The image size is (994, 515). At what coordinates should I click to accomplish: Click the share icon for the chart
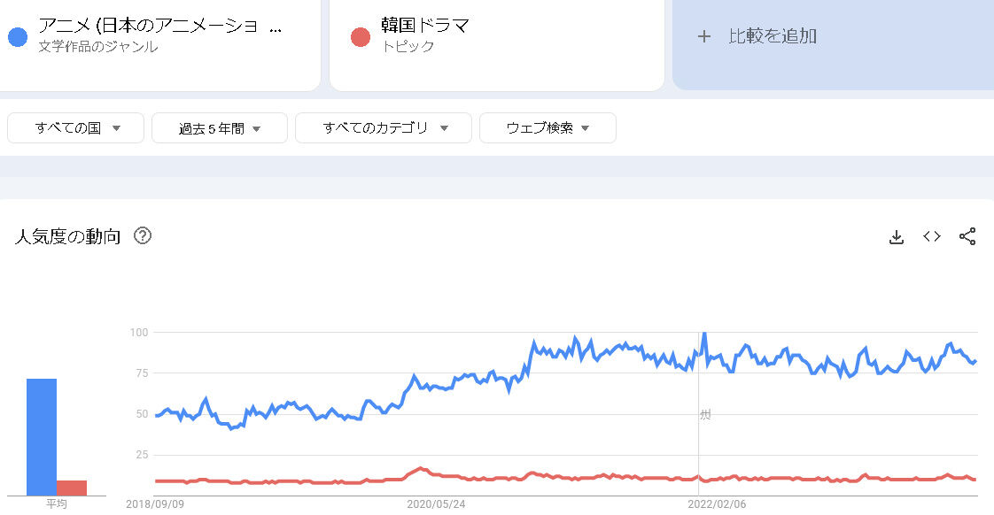[967, 236]
